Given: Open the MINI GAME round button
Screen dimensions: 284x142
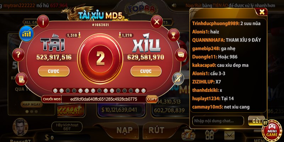Looking at the screenshot, I should pos(272,130).
